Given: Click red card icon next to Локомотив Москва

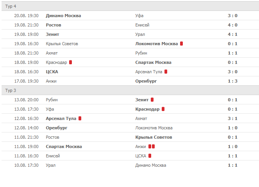Looking at the screenshot, I should [x=182, y=44].
